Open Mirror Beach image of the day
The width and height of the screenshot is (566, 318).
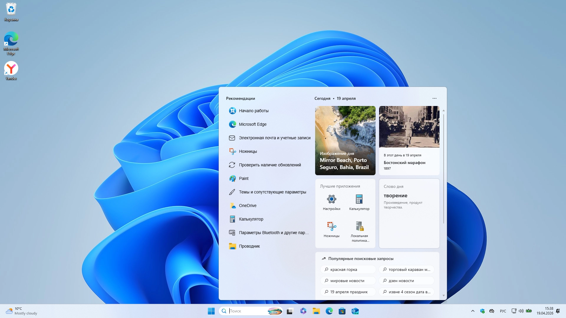345,140
